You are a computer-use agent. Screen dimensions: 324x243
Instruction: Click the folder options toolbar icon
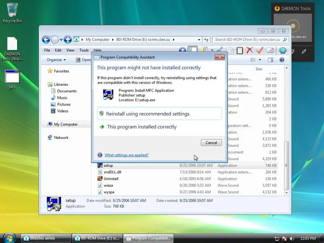[205, 50]
